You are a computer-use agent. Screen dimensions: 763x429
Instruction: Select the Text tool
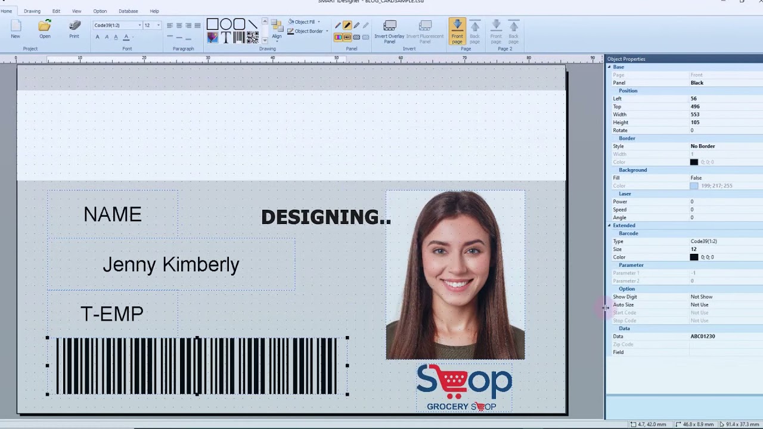click(226, 38)
